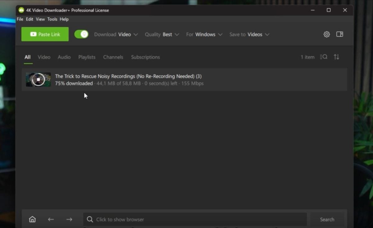Toggle the side panel icon
Screen dimensions: 373x228
(340, 34)
